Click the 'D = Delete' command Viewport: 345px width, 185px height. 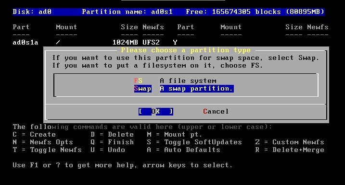coord(112,134)
